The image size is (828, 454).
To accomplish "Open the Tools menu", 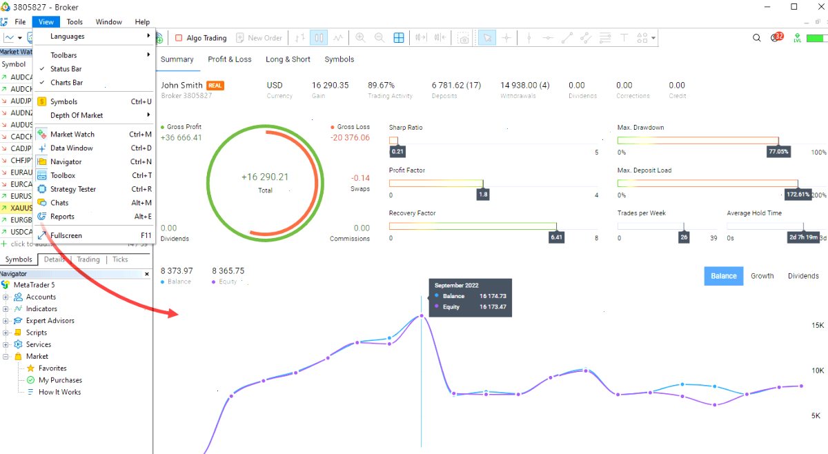I will pos(75,22).
